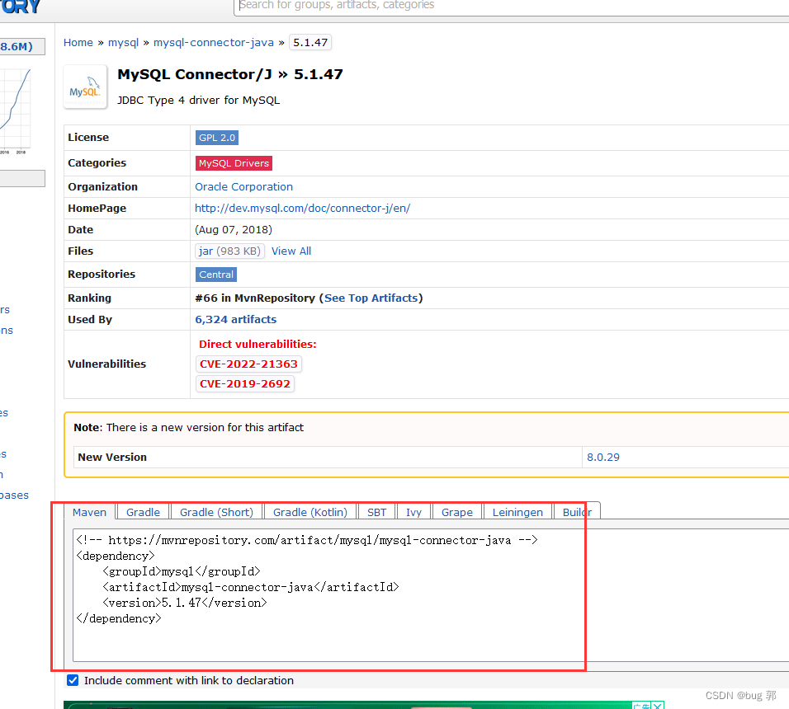This screenshot has width=789, height=709.
Task: Switch to the SBT tab
Action: tap(377, 512)
